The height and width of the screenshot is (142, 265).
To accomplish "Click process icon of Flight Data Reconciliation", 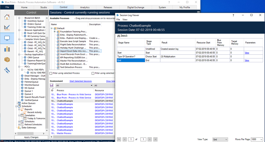I will pos(58,45).
